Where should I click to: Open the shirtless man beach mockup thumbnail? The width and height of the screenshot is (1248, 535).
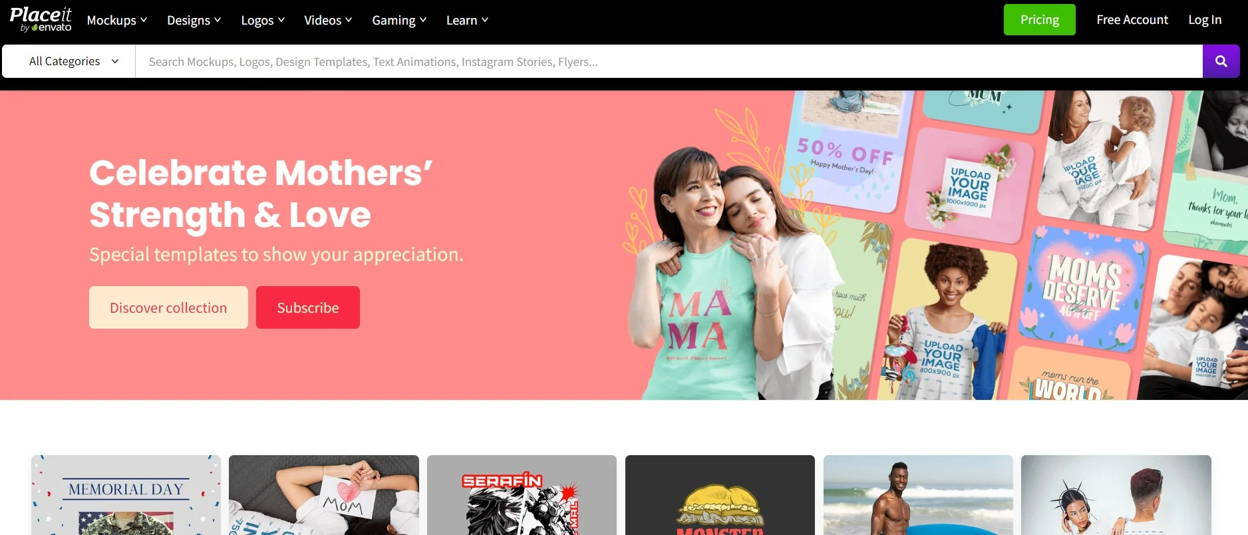(x=918, y=495)
